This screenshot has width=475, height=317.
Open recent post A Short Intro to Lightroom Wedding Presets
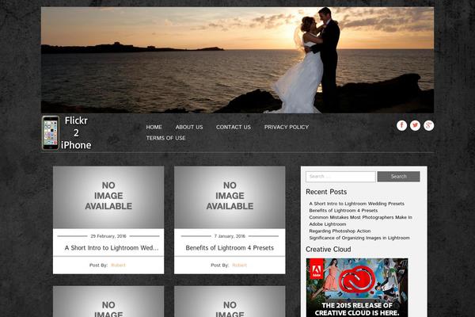357,204
